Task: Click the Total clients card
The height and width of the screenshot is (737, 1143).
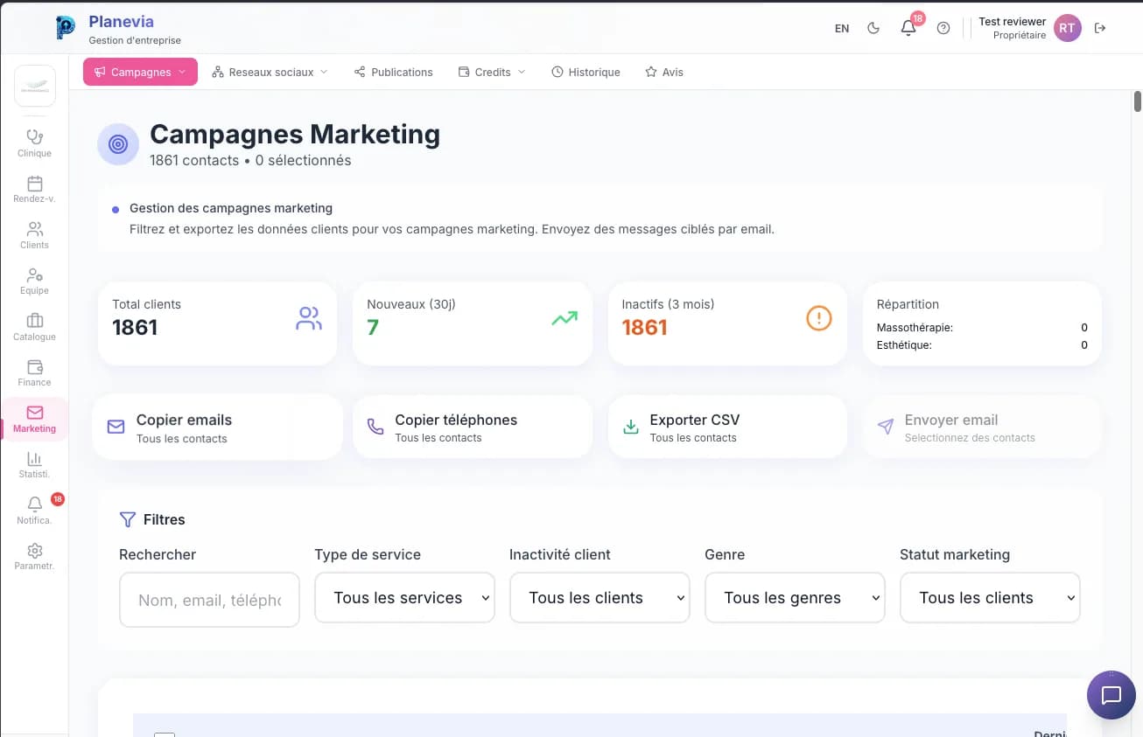Action: (217, 323)
